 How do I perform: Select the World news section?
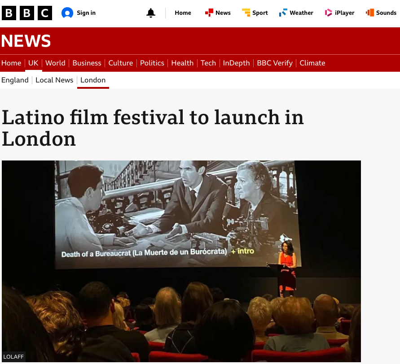pos(55,63)
